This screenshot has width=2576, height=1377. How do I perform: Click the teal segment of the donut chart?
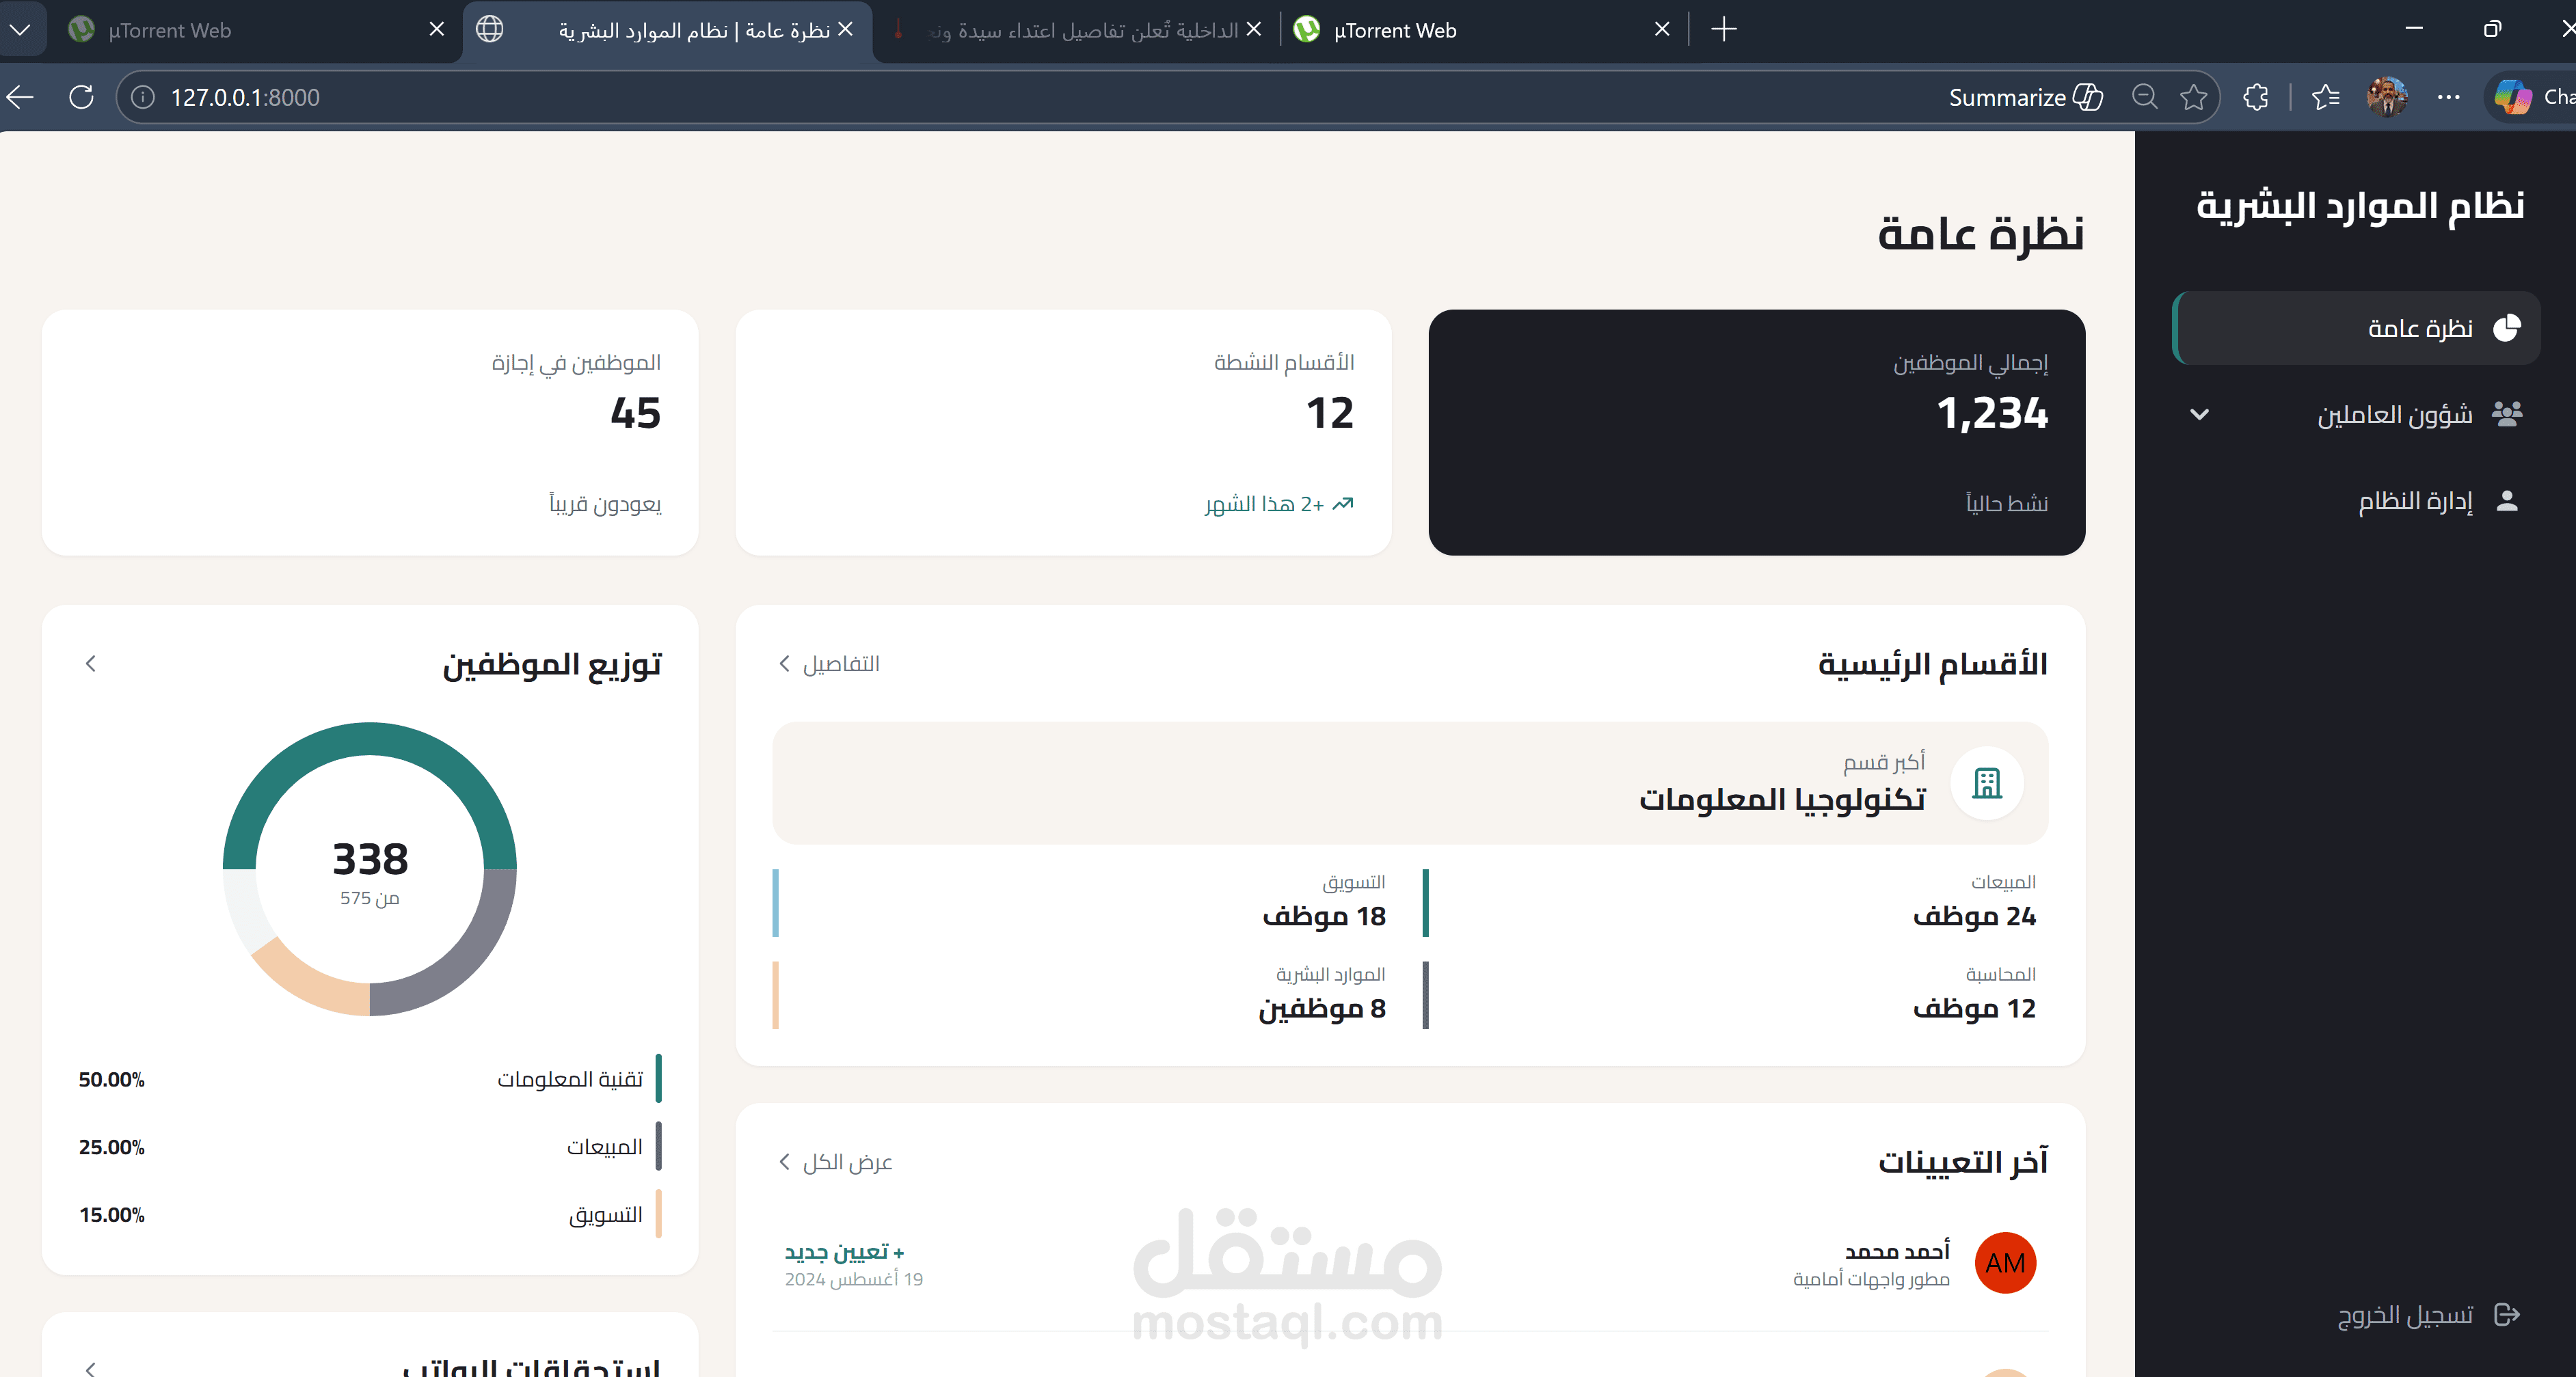tap(370, 739)
